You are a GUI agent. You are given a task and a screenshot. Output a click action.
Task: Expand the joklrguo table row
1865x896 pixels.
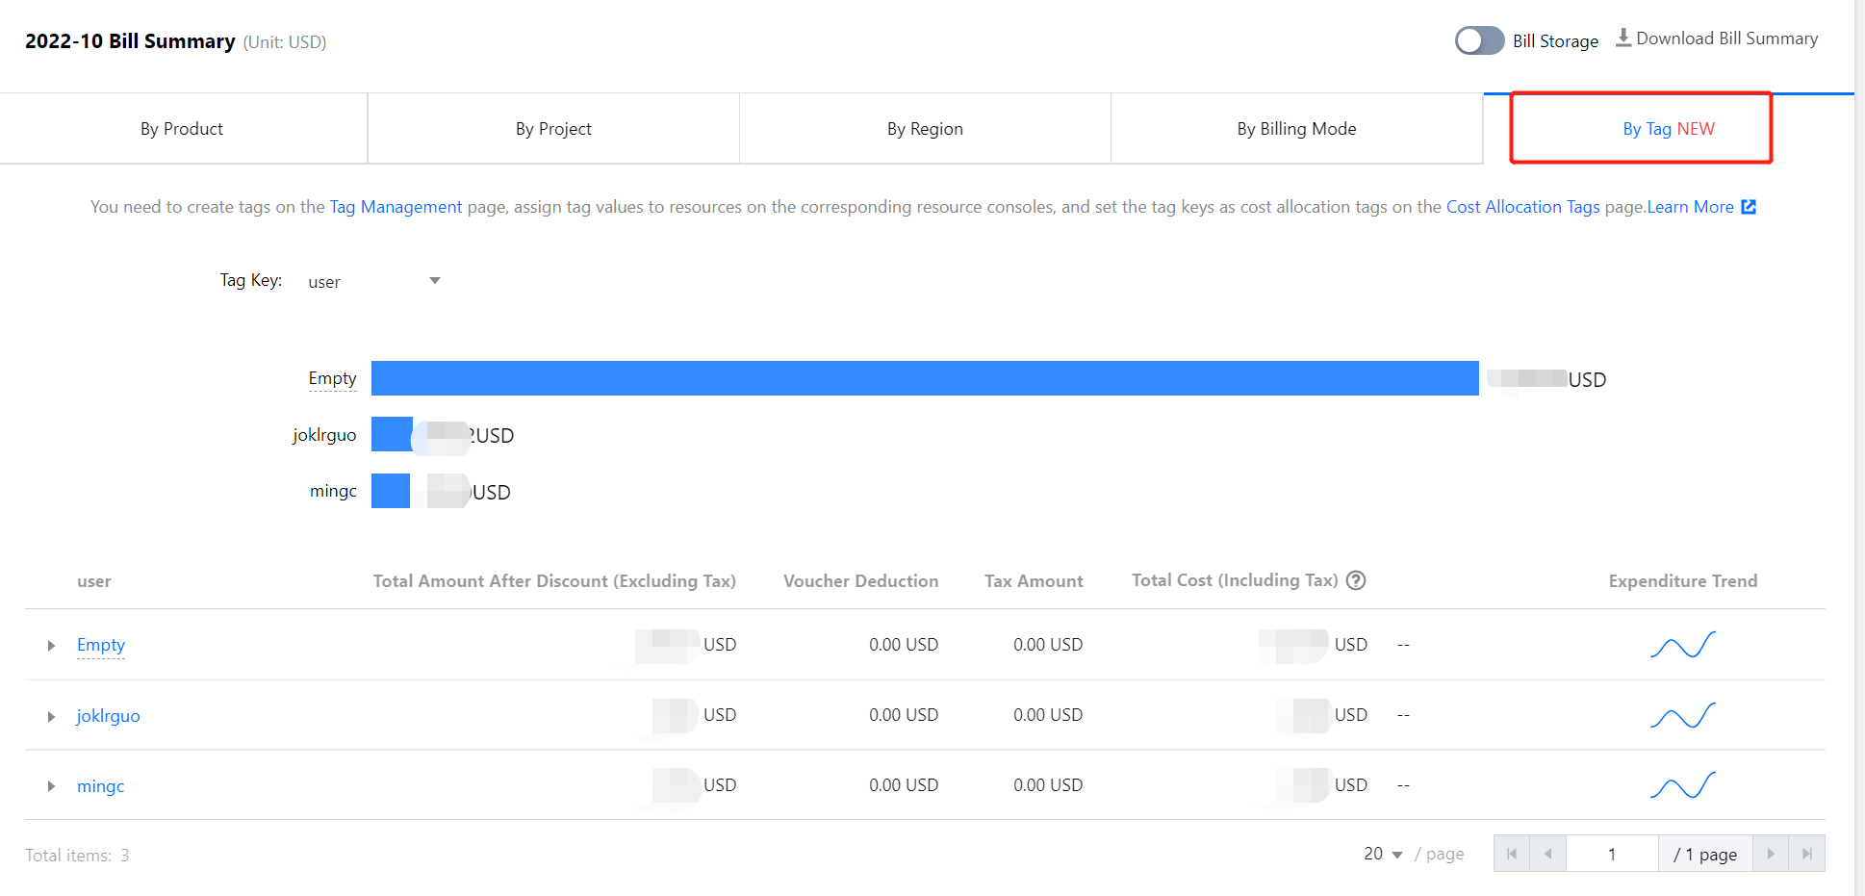pyautogui.click(x=51, y=717)
